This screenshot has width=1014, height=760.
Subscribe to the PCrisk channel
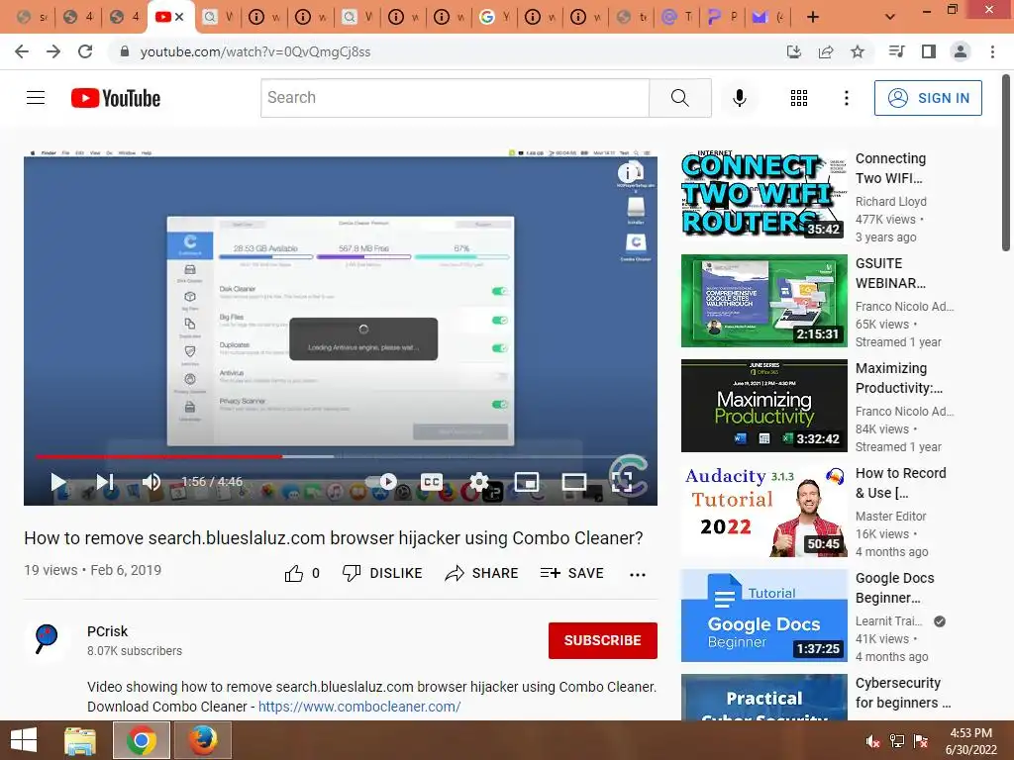[603, 640]
